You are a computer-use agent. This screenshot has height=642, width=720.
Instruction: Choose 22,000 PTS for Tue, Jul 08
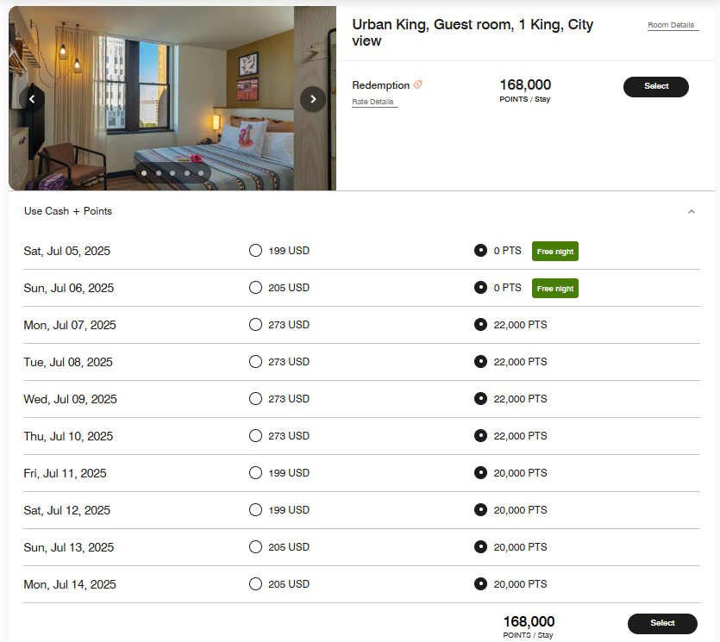coord(481,362)
